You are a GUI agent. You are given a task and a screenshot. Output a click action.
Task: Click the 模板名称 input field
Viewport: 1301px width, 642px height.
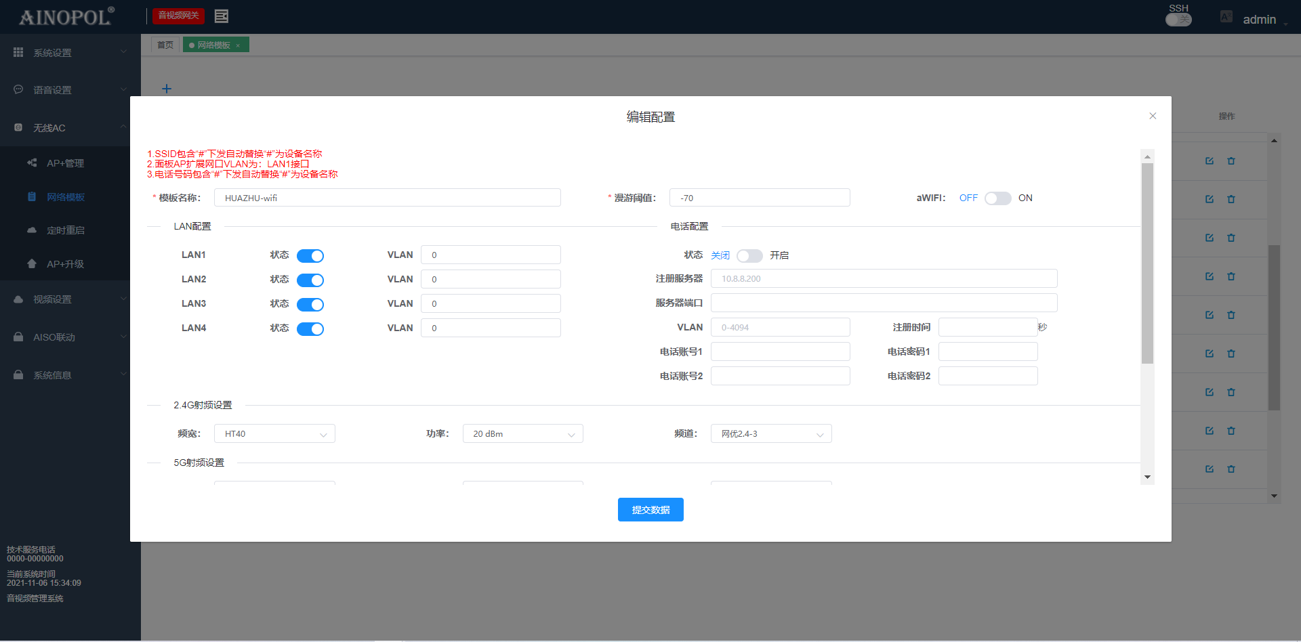388,198
